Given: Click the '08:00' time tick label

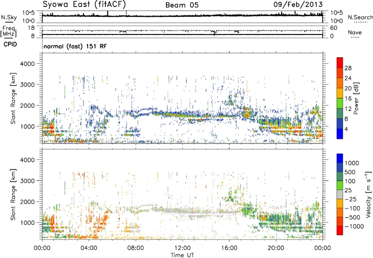Looking at the screenshot, I should click(136, 248).
